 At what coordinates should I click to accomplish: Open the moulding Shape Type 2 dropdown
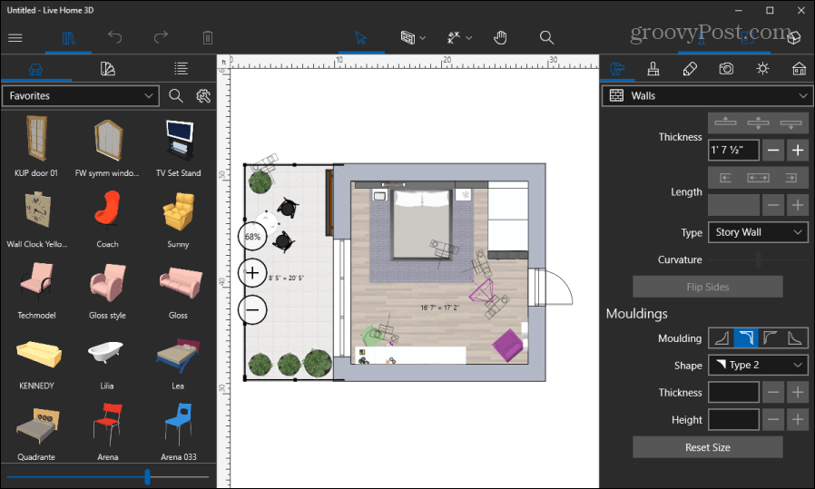coord(758,365)
